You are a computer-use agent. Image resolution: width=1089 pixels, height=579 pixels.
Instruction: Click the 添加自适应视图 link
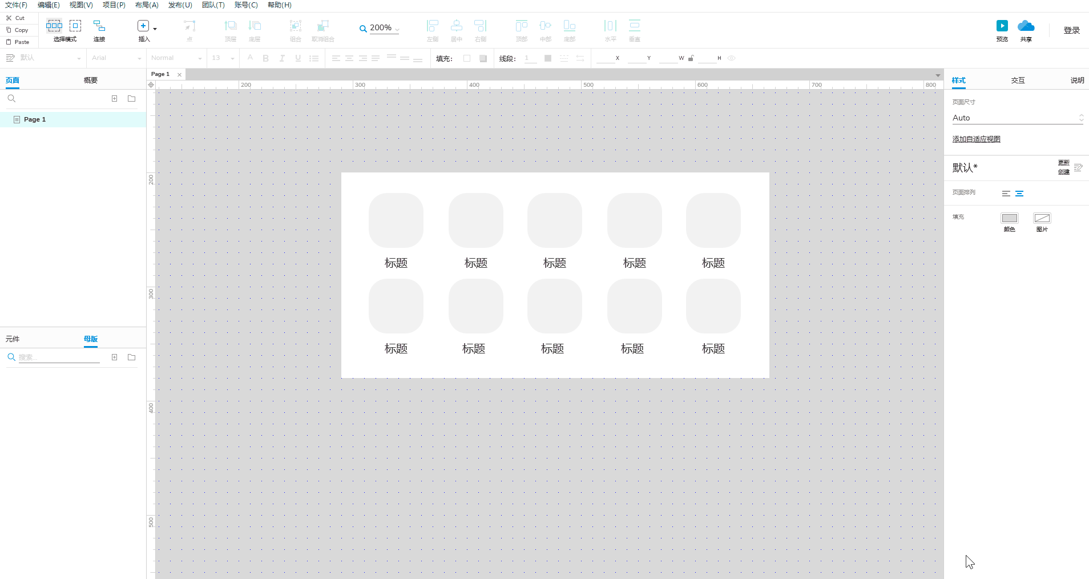[x=976, y=139]
